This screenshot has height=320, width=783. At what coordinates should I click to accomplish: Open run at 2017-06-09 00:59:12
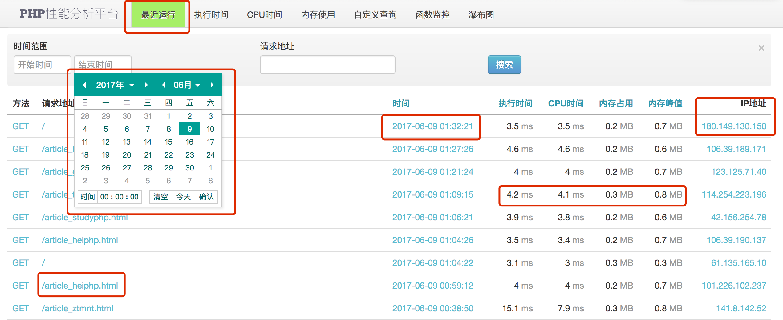pos(432,286)
